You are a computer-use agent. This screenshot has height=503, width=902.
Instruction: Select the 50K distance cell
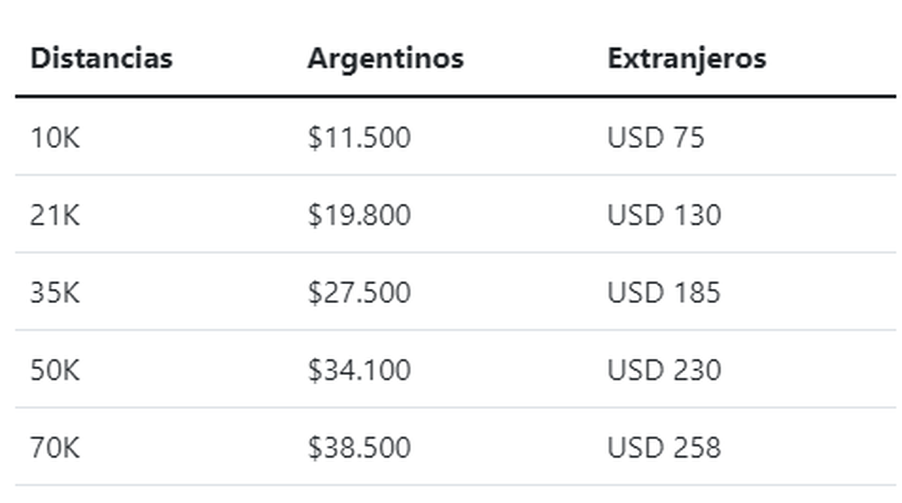[x=55, y=370]
